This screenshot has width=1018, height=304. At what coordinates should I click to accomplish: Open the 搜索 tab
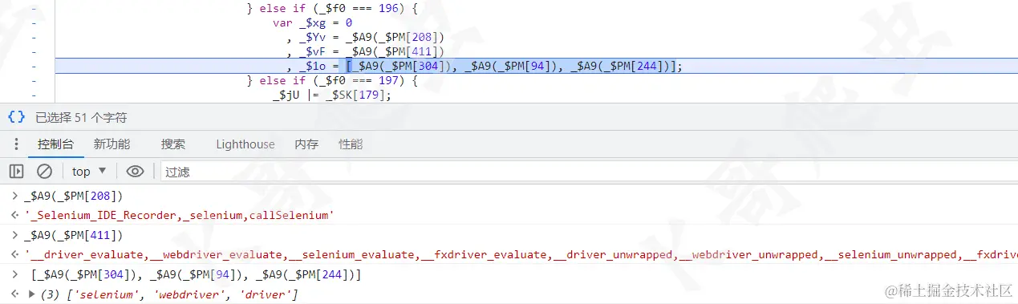click(x=173, y=144)
